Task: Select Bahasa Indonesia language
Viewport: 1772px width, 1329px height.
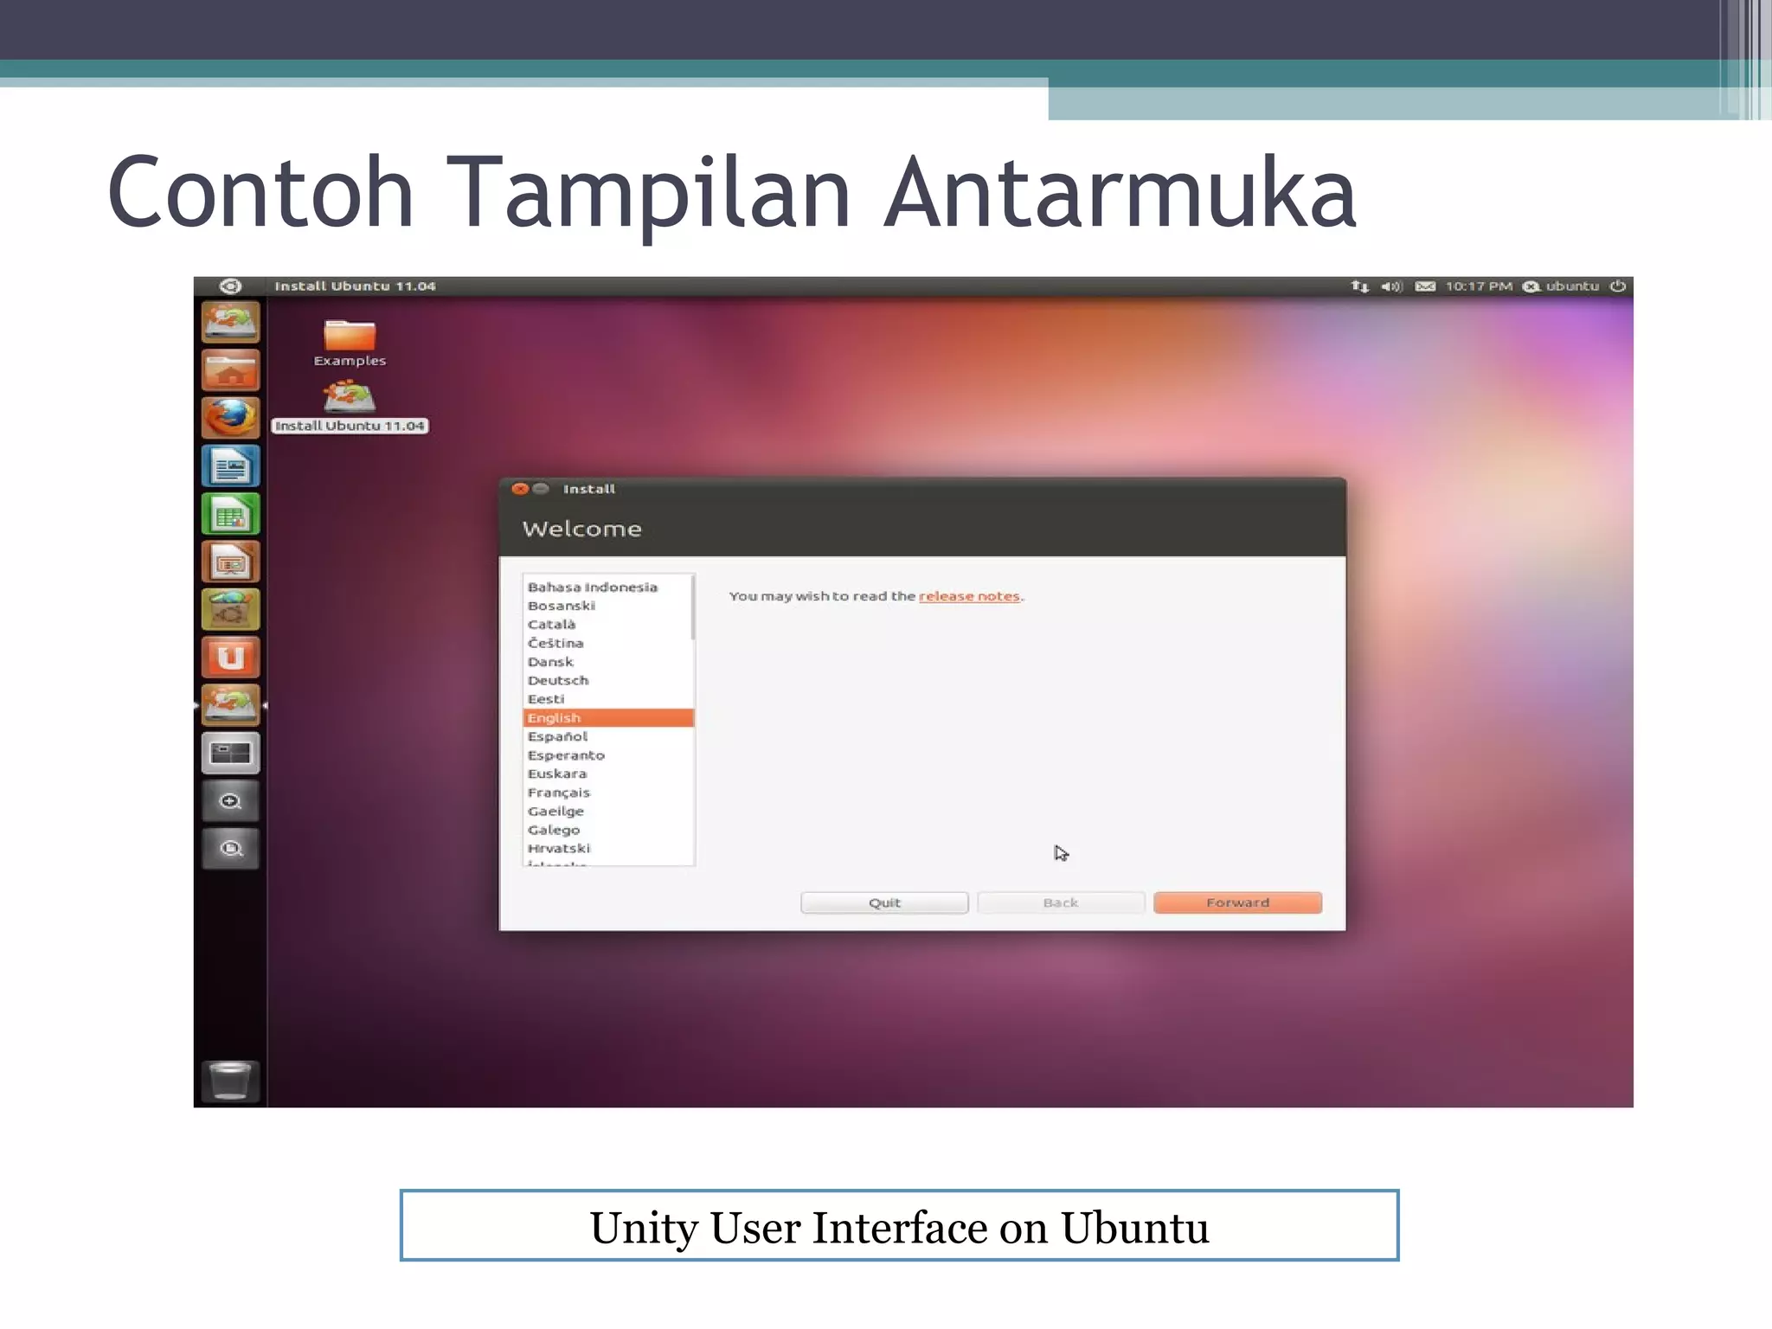Action: pyautogui.click(x=607, y=587)
